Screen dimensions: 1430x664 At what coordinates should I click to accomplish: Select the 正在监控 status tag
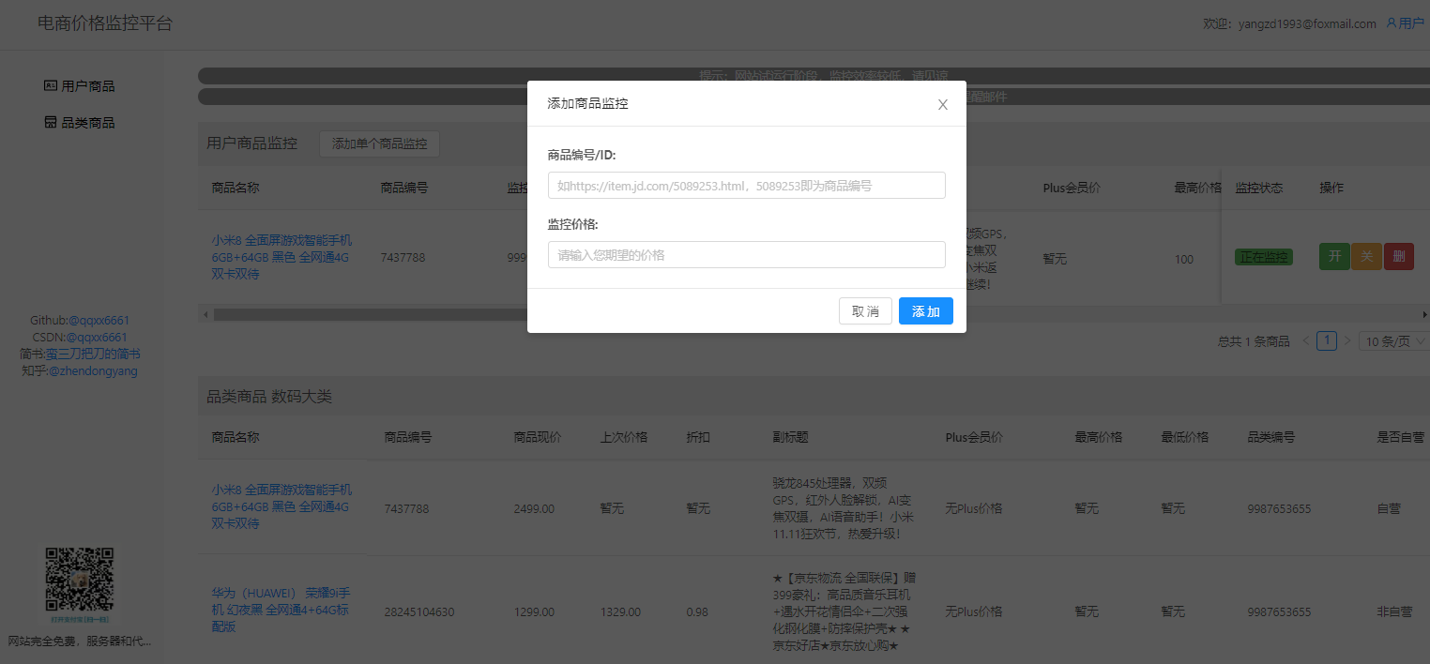click(x=1263, y=257)
